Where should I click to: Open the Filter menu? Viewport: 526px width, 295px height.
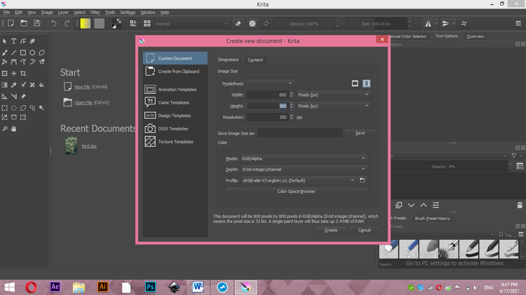[95, 12]
